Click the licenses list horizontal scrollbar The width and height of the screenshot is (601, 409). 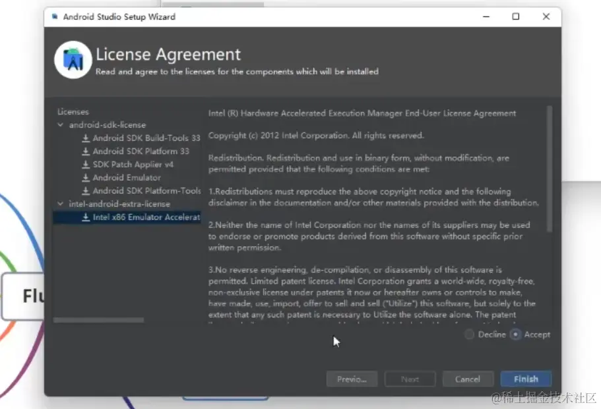98,320
